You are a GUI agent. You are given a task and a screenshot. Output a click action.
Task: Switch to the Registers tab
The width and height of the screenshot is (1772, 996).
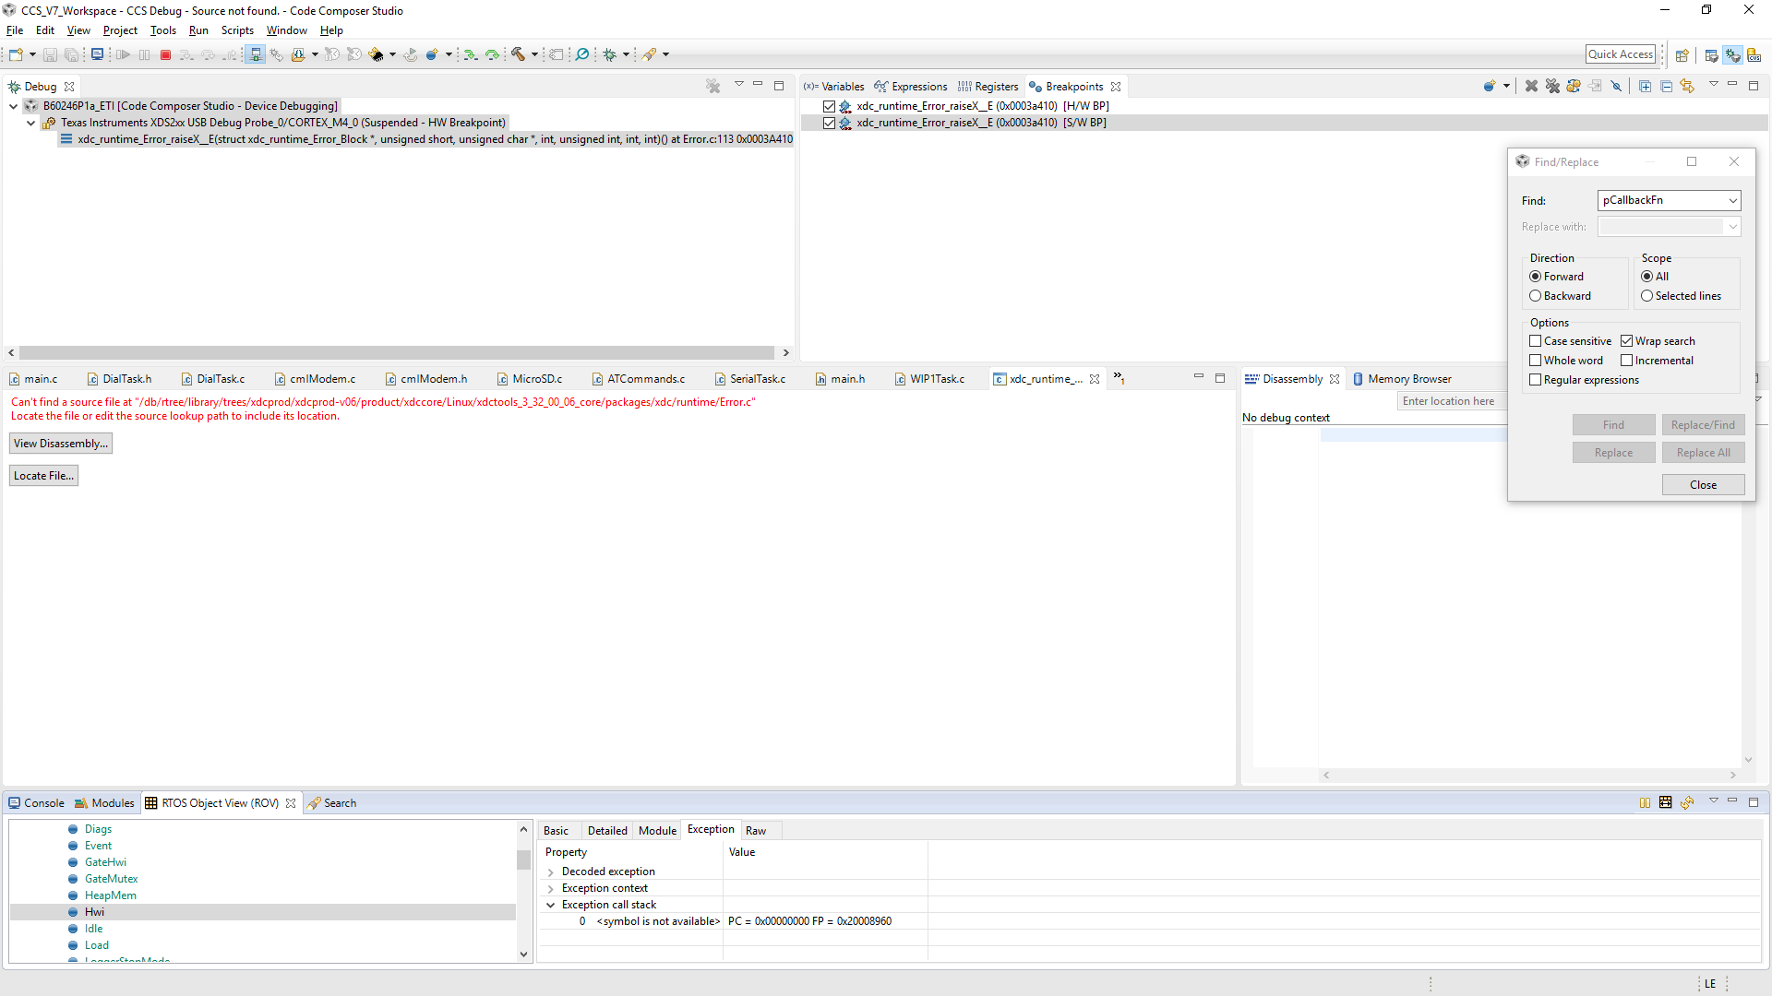click(x=988, y=86)
